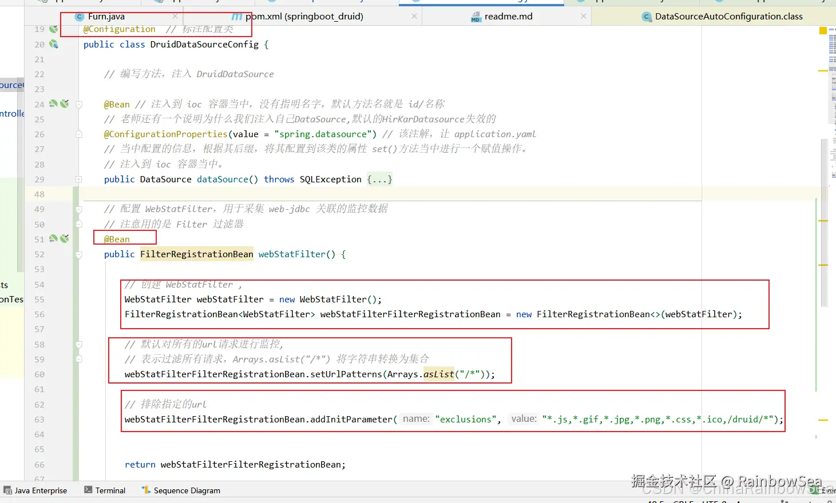
Task: Expand the folded {...} body of dataSource()
Action: pyautogui.click(x=379, y=179)
